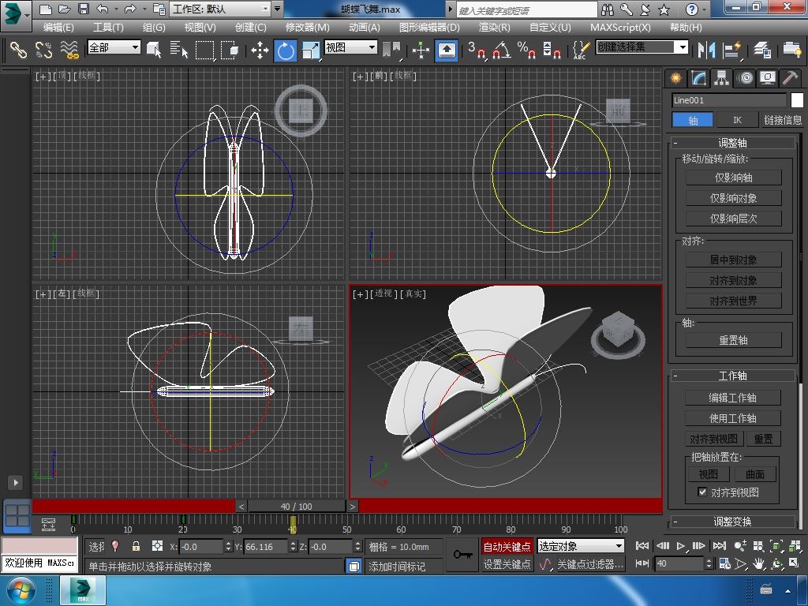This screenshot has width=808, height=606.
Task: Click the Set Key key icon
Action: (463, 555)
